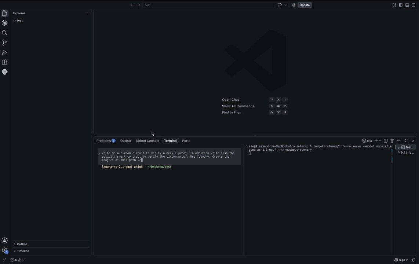Open the errors and warnings status indicator
The height and width of the screenshot is (264, 419).
tap(18, 260)
